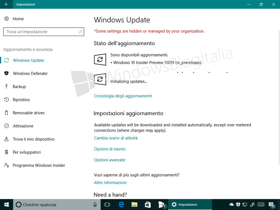
Task: Open Removable drives label in sidebar
Action: 29,113
